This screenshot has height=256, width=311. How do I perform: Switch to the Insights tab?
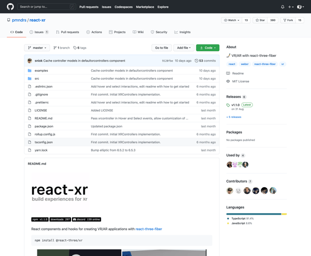pos(182,32)
